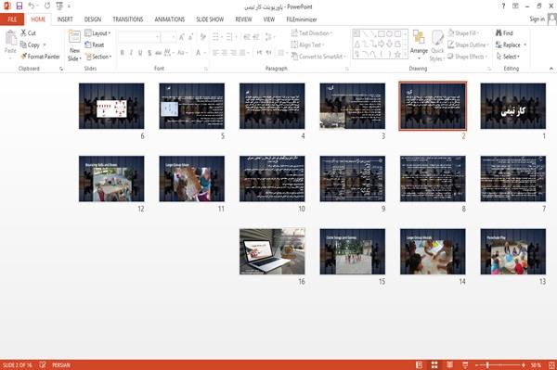The width and height of the screenshot is (557, 370).
Task: Open the Select dropdown
Action: point(508,57)
